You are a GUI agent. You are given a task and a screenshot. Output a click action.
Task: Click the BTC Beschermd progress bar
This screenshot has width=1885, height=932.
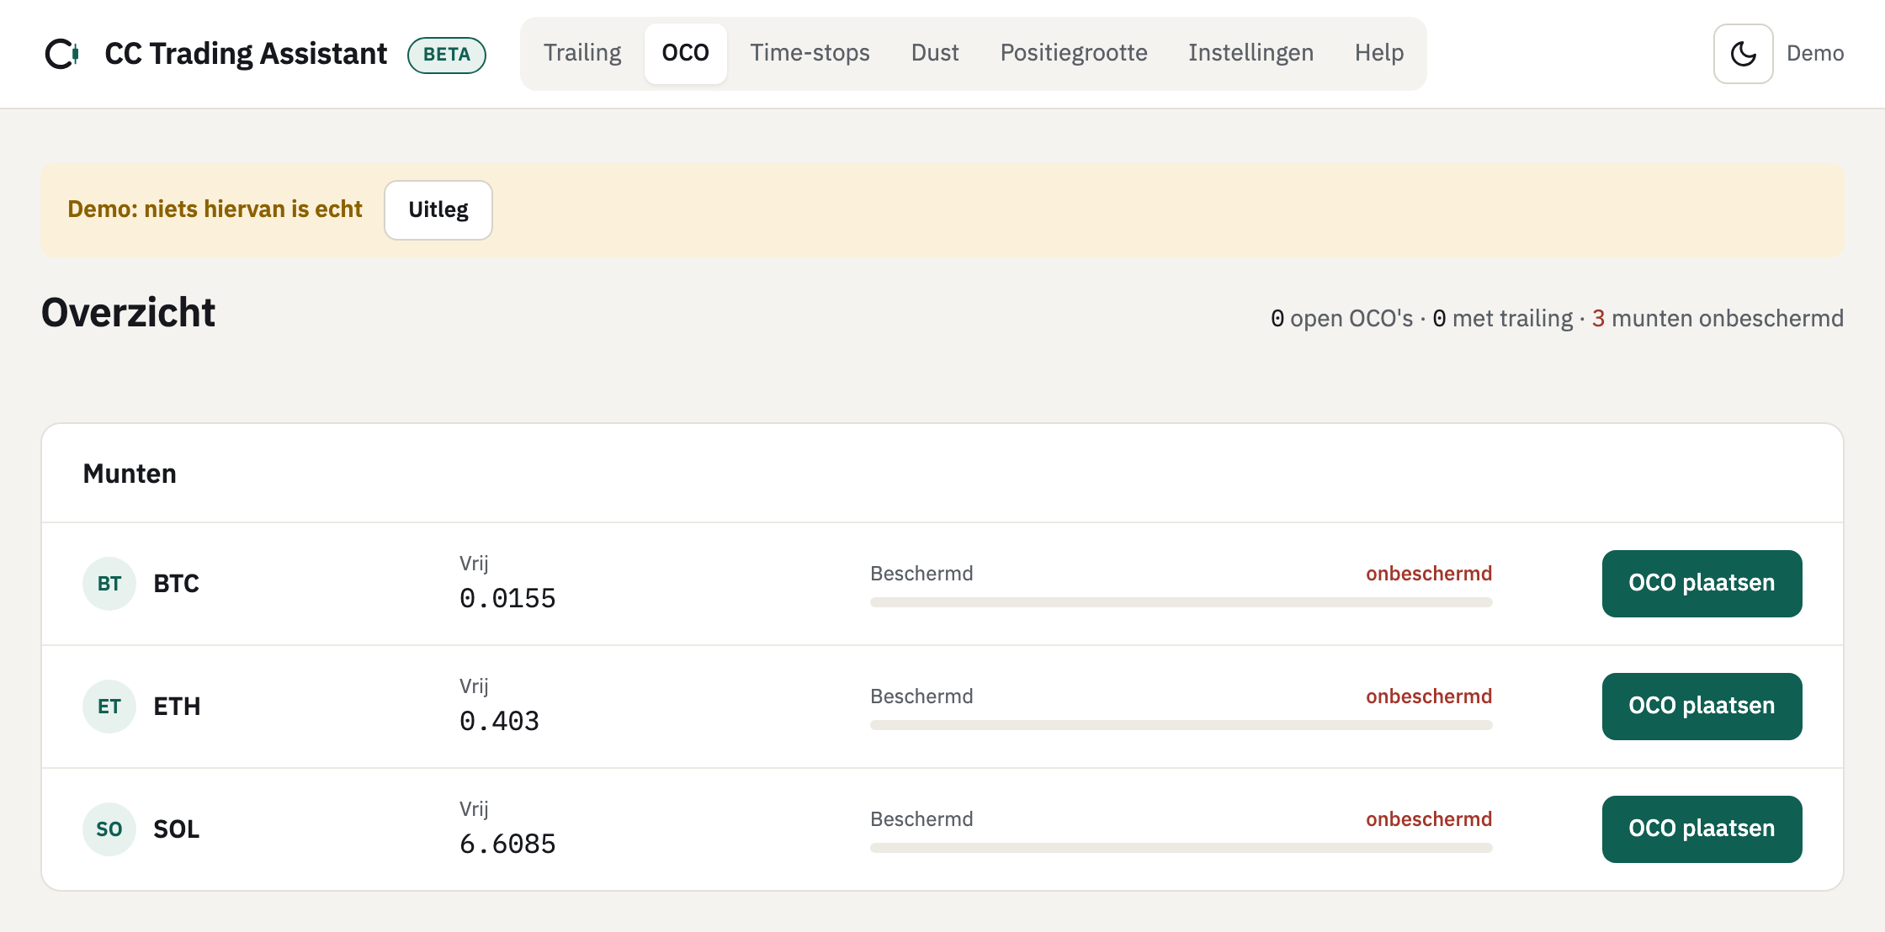point(1181,602)
